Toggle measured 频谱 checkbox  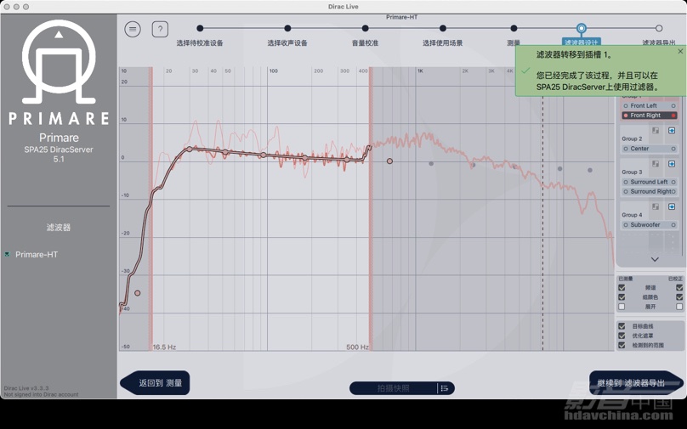click(x=622, y=288)
